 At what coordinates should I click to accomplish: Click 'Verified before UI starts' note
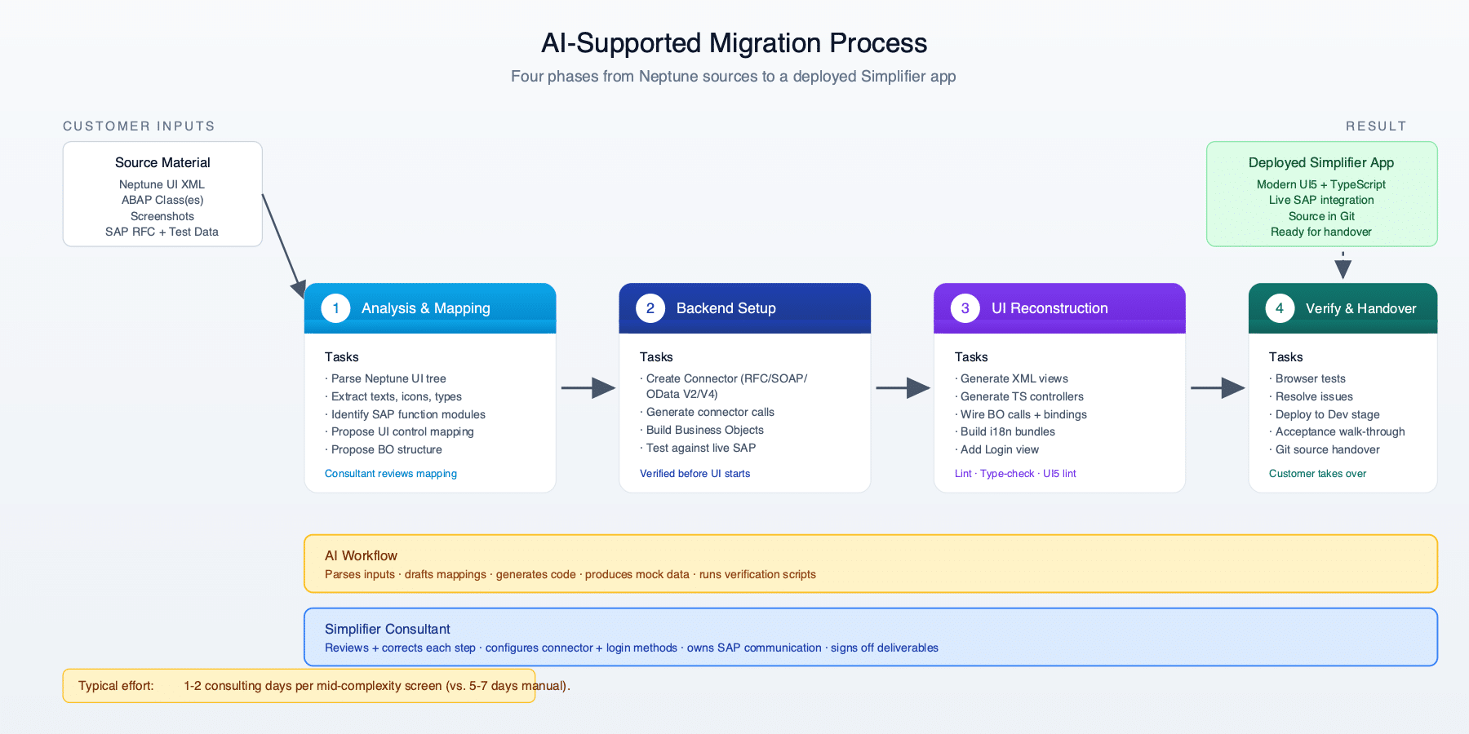[x=695, y=473]
